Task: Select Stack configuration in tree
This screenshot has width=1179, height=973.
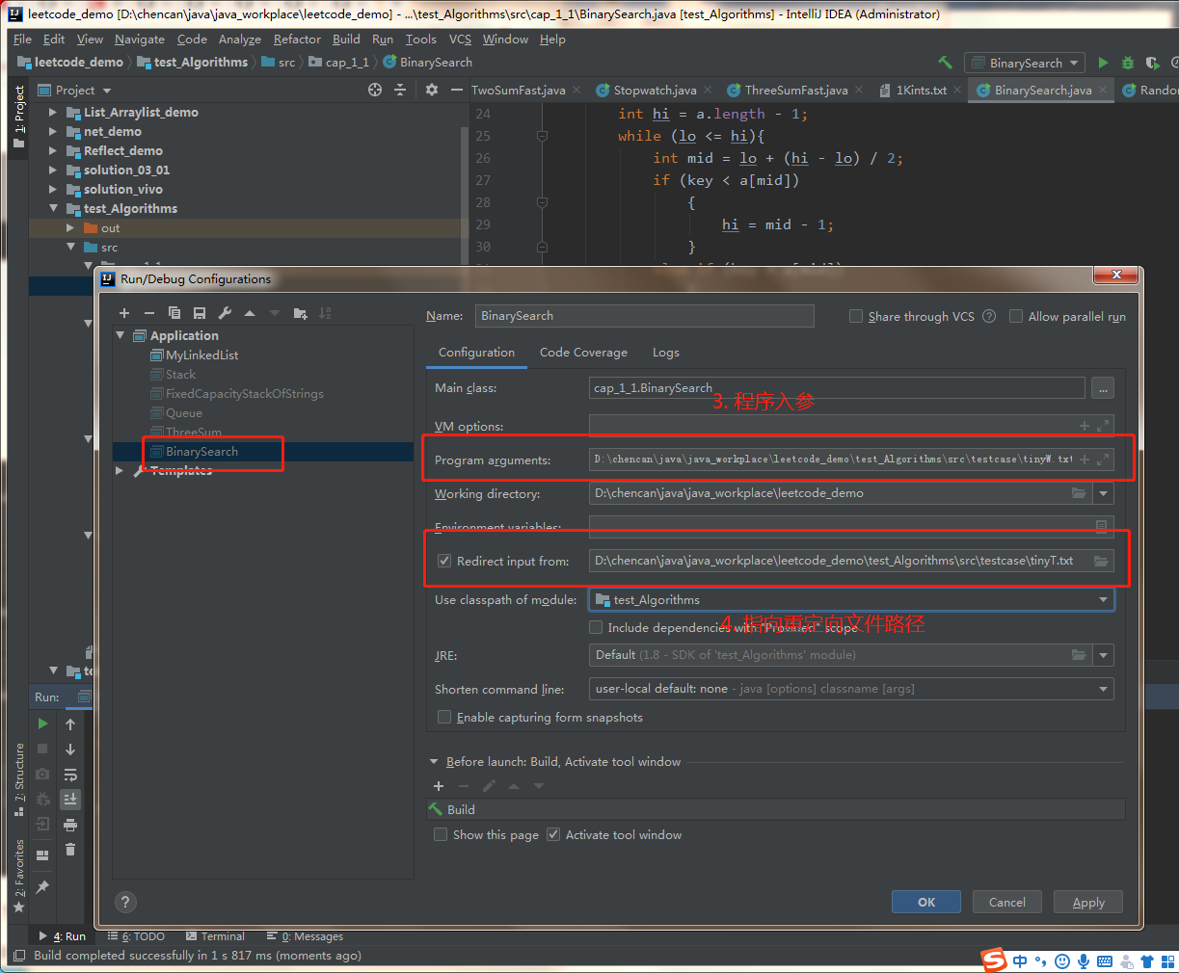Action: pos(180,374)
